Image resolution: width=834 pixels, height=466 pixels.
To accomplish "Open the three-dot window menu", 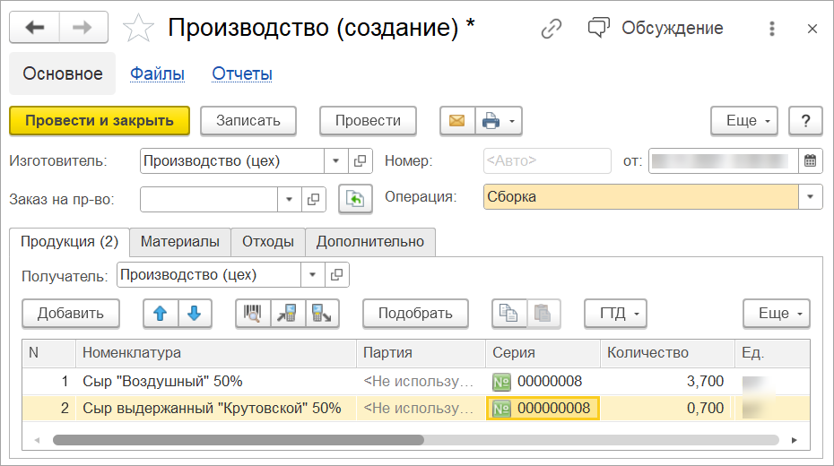I will coord(772,29).
